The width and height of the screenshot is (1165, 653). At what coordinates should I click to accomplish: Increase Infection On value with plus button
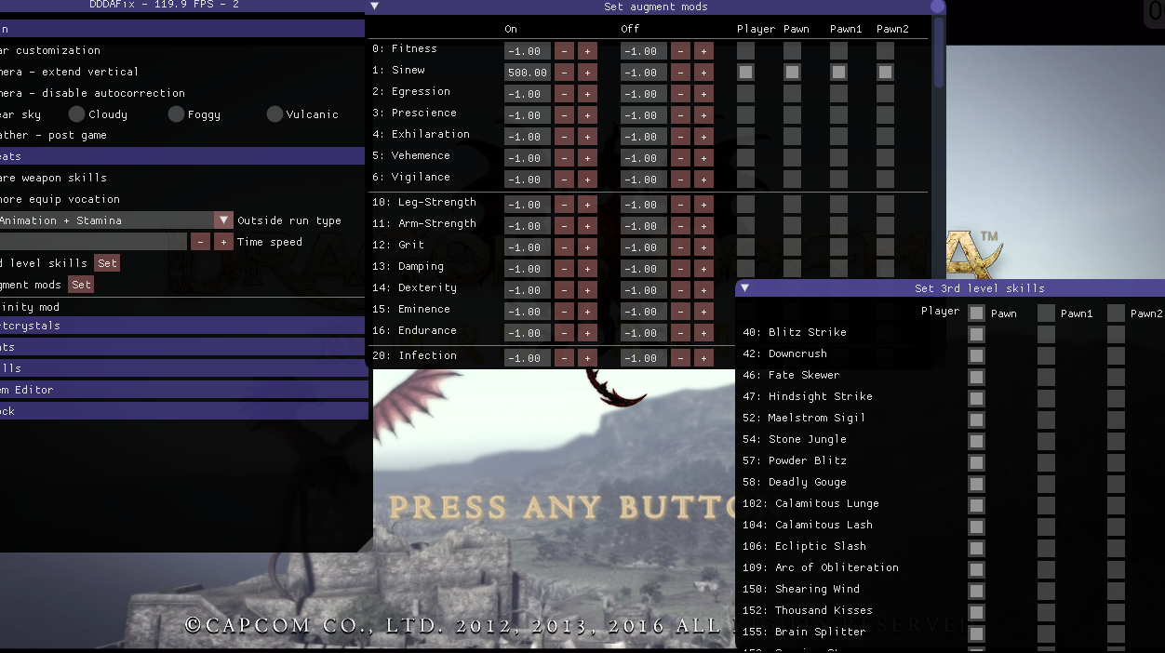pos(587,358)
